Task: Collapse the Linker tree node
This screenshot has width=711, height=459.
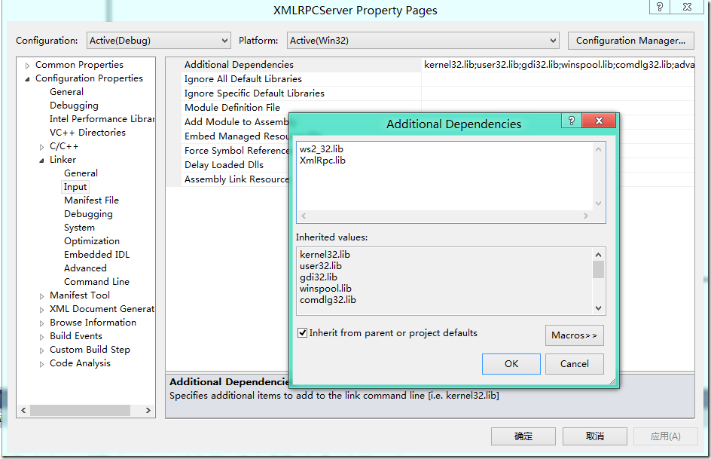Action: point(42,161)
